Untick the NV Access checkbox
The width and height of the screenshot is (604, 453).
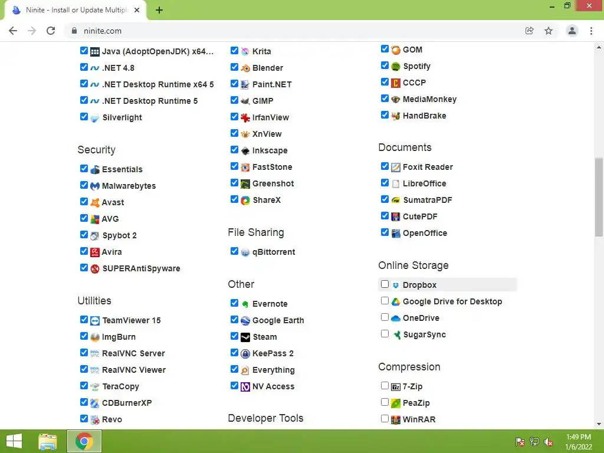[x=234, y=386]
